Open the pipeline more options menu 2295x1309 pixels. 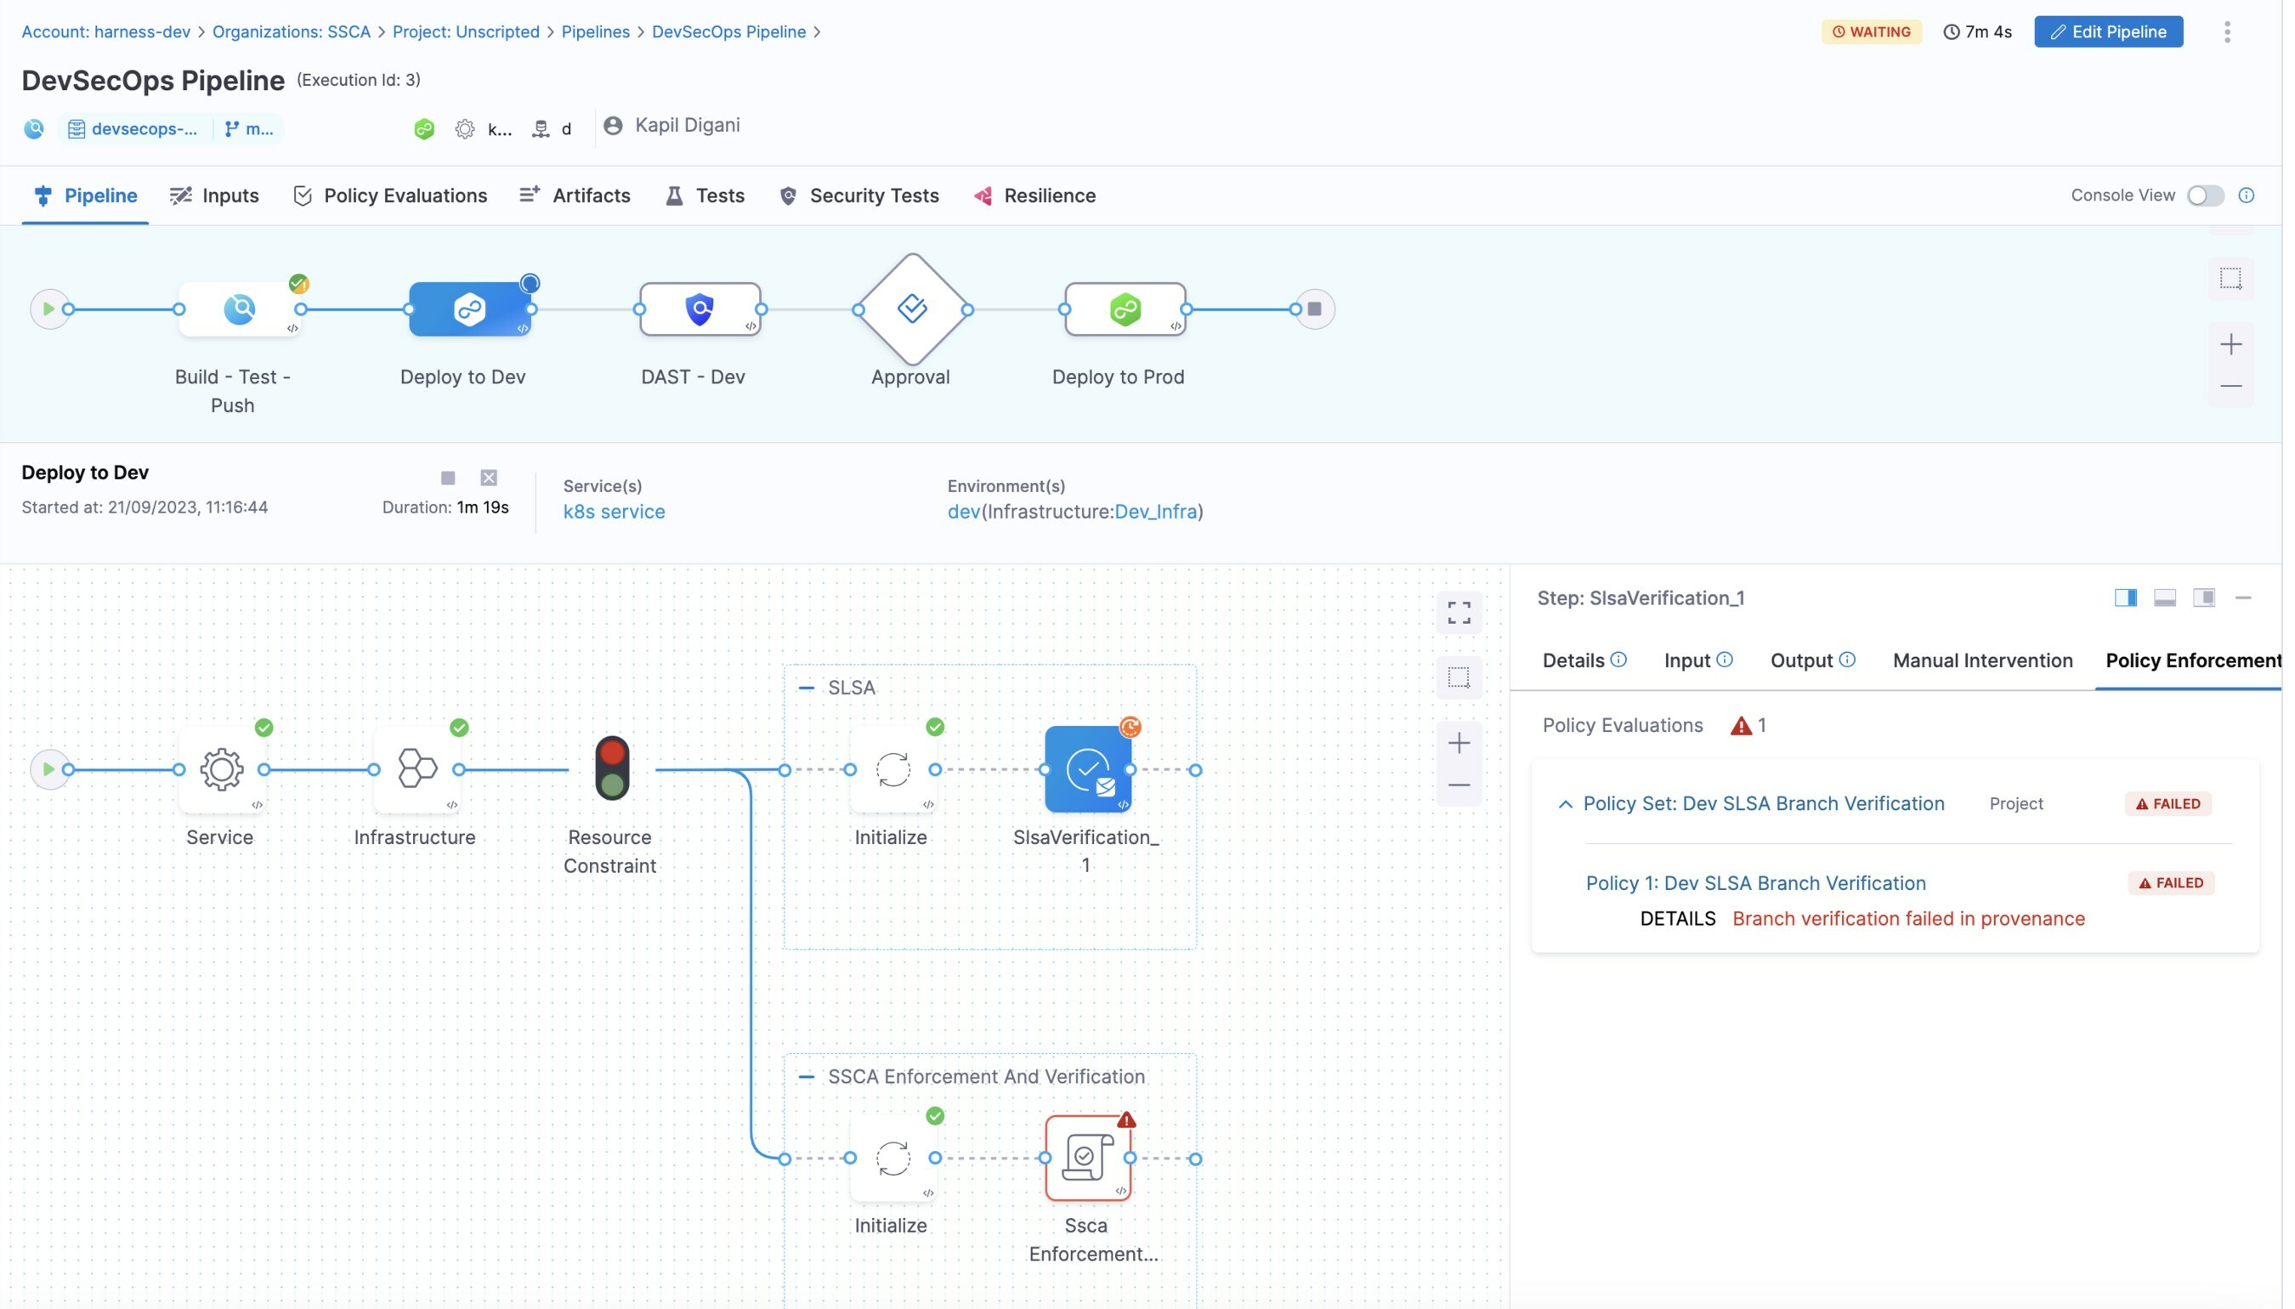pyautogui.click(x=2226, y=32)
